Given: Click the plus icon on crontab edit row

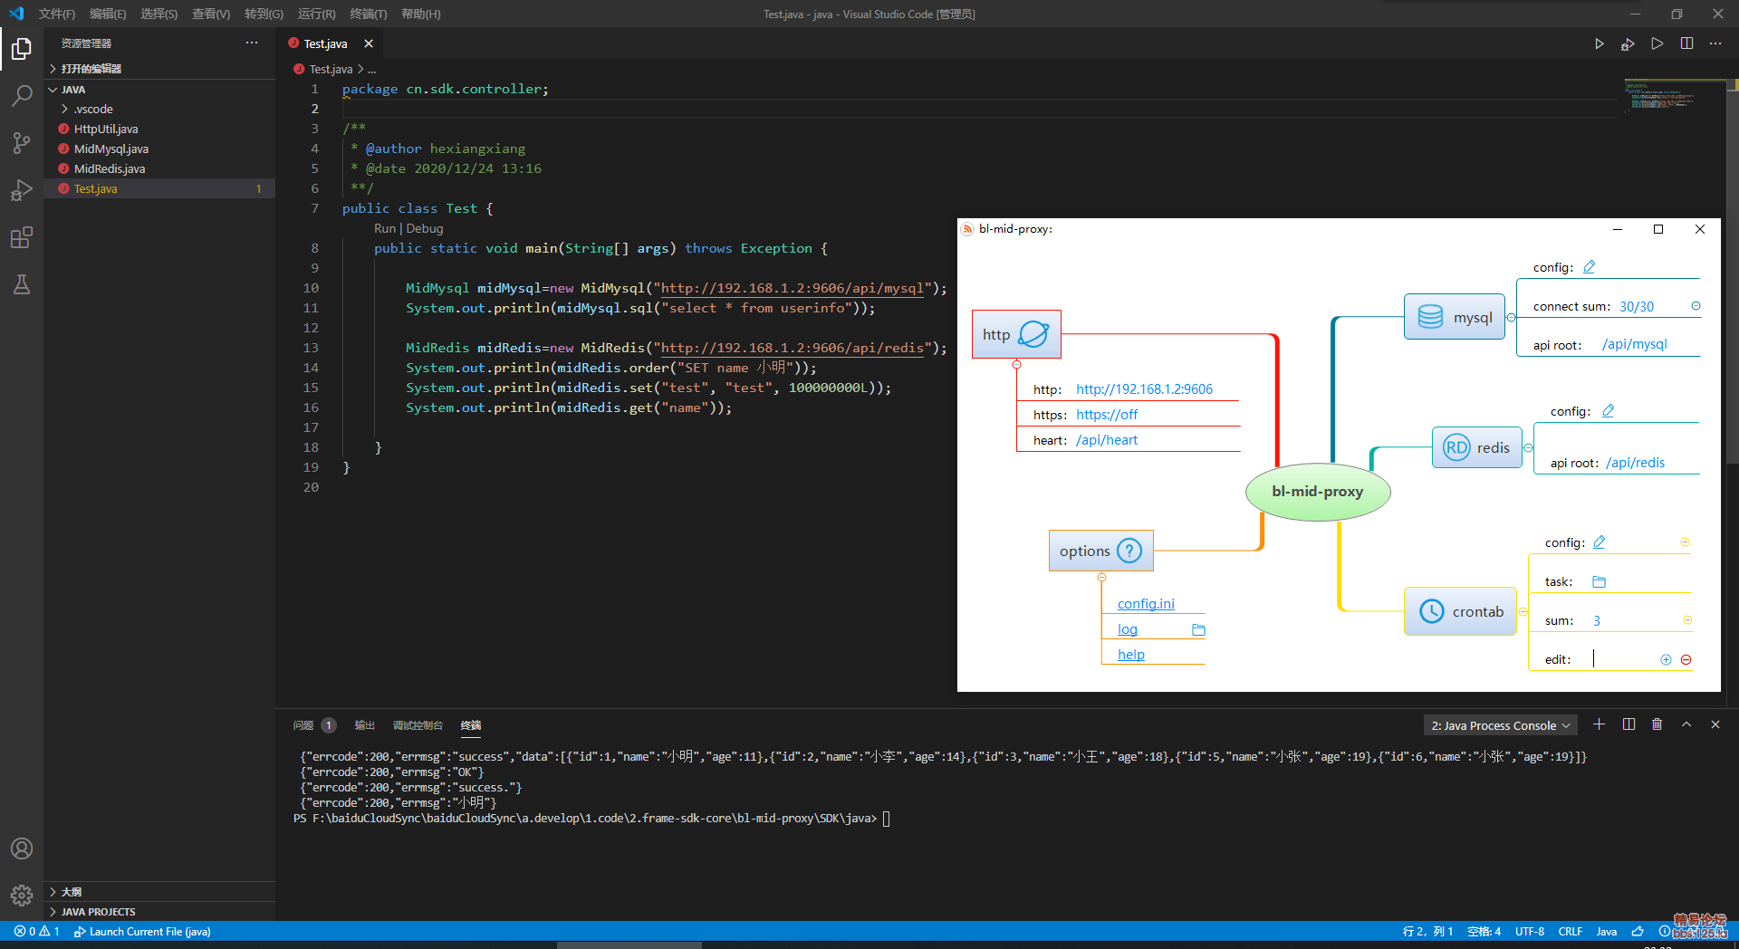Looking at the screenshot, I should click(1666, 660).
